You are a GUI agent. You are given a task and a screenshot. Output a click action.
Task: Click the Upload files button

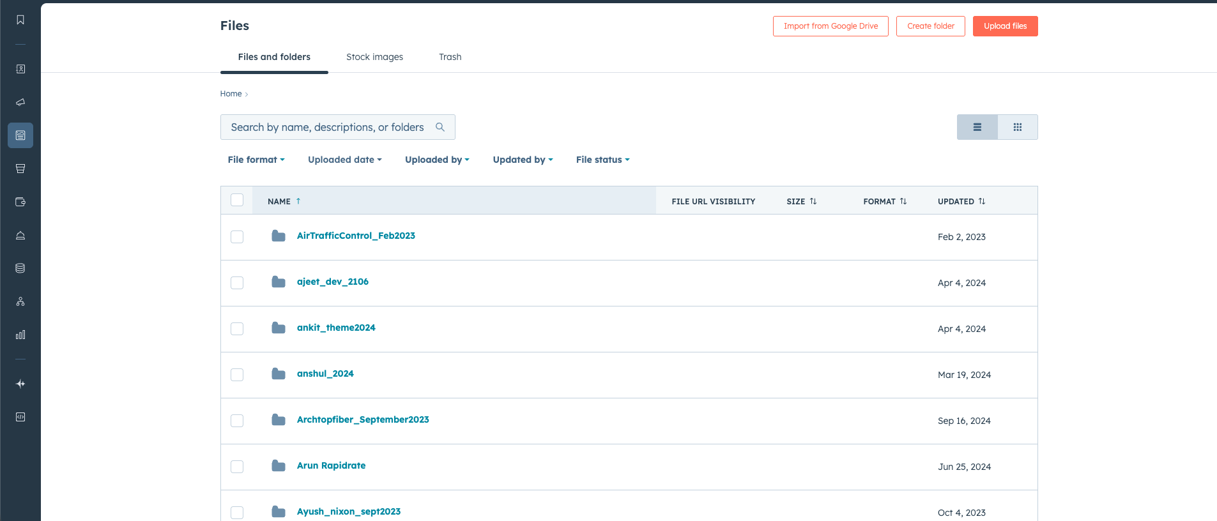point(1006,26)
